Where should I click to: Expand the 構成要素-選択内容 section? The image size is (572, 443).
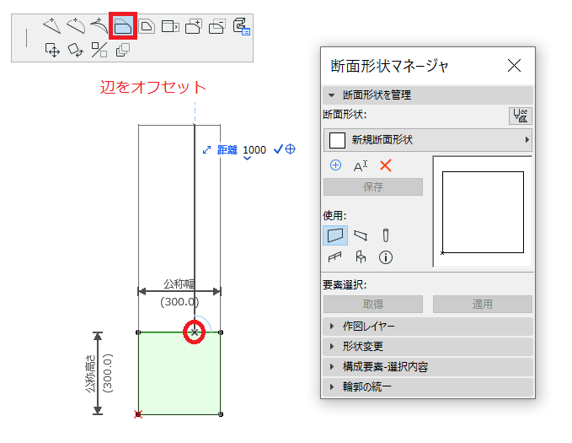pyautogui.click(x=428, y=366)
